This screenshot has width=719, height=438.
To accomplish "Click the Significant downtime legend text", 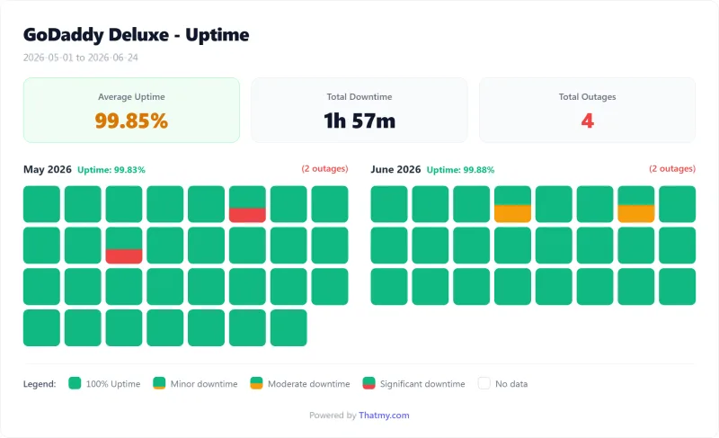I will click(422, 384).
